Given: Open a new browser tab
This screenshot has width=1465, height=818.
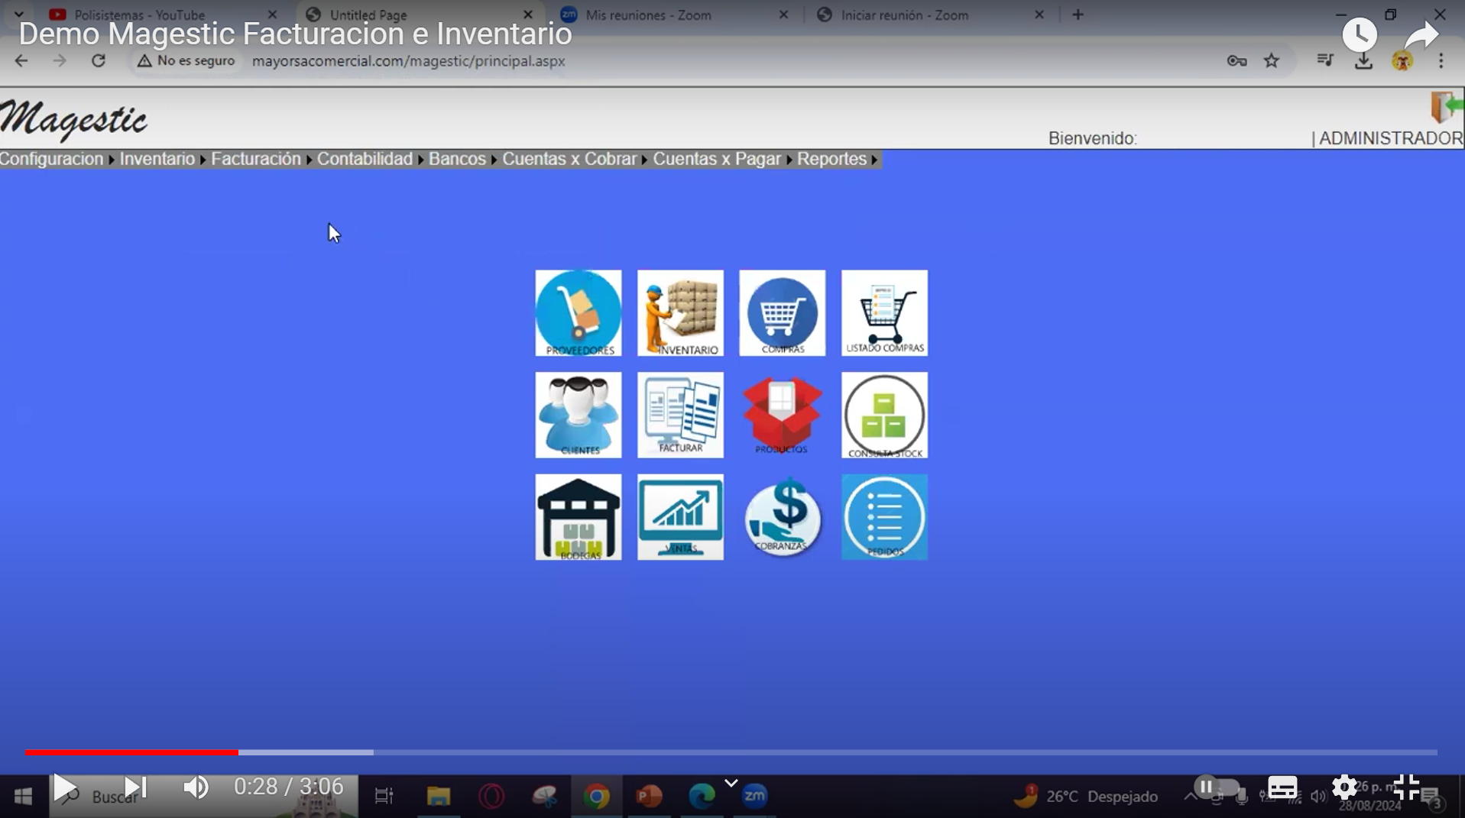Looking at the screenshot, I should (1078, 15).
